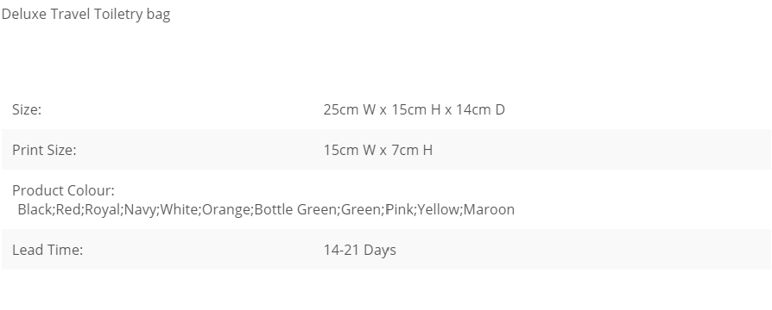This screenshot has width=772, height=310.
Task: Click the Pink colour text
Action: click(399, 210)
